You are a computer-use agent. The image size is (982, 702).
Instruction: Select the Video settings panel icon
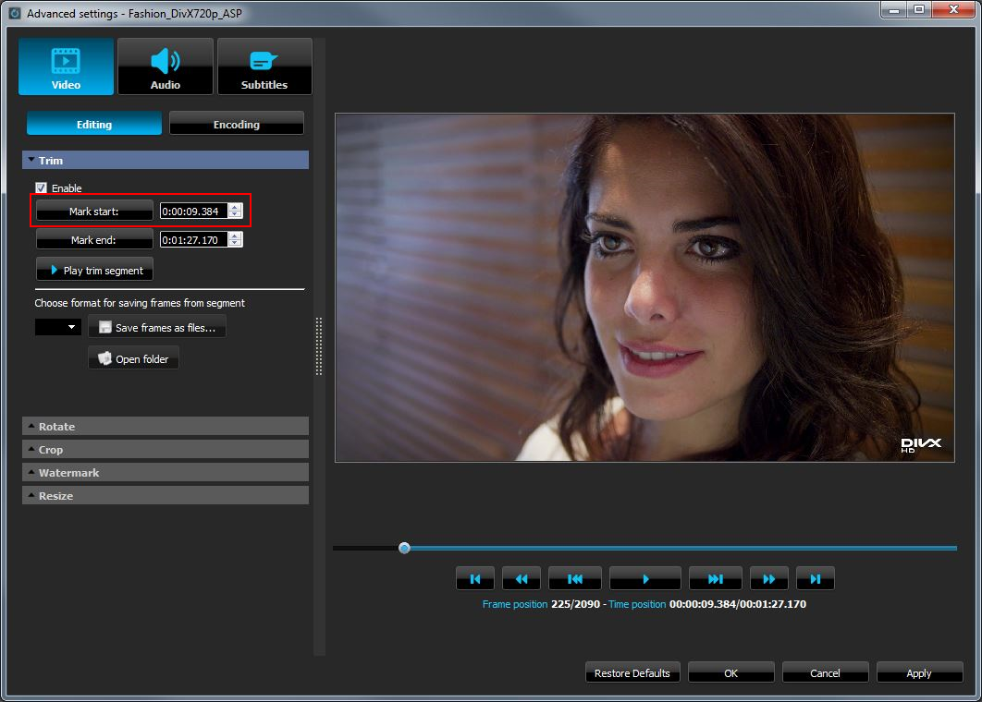(65, 66)
